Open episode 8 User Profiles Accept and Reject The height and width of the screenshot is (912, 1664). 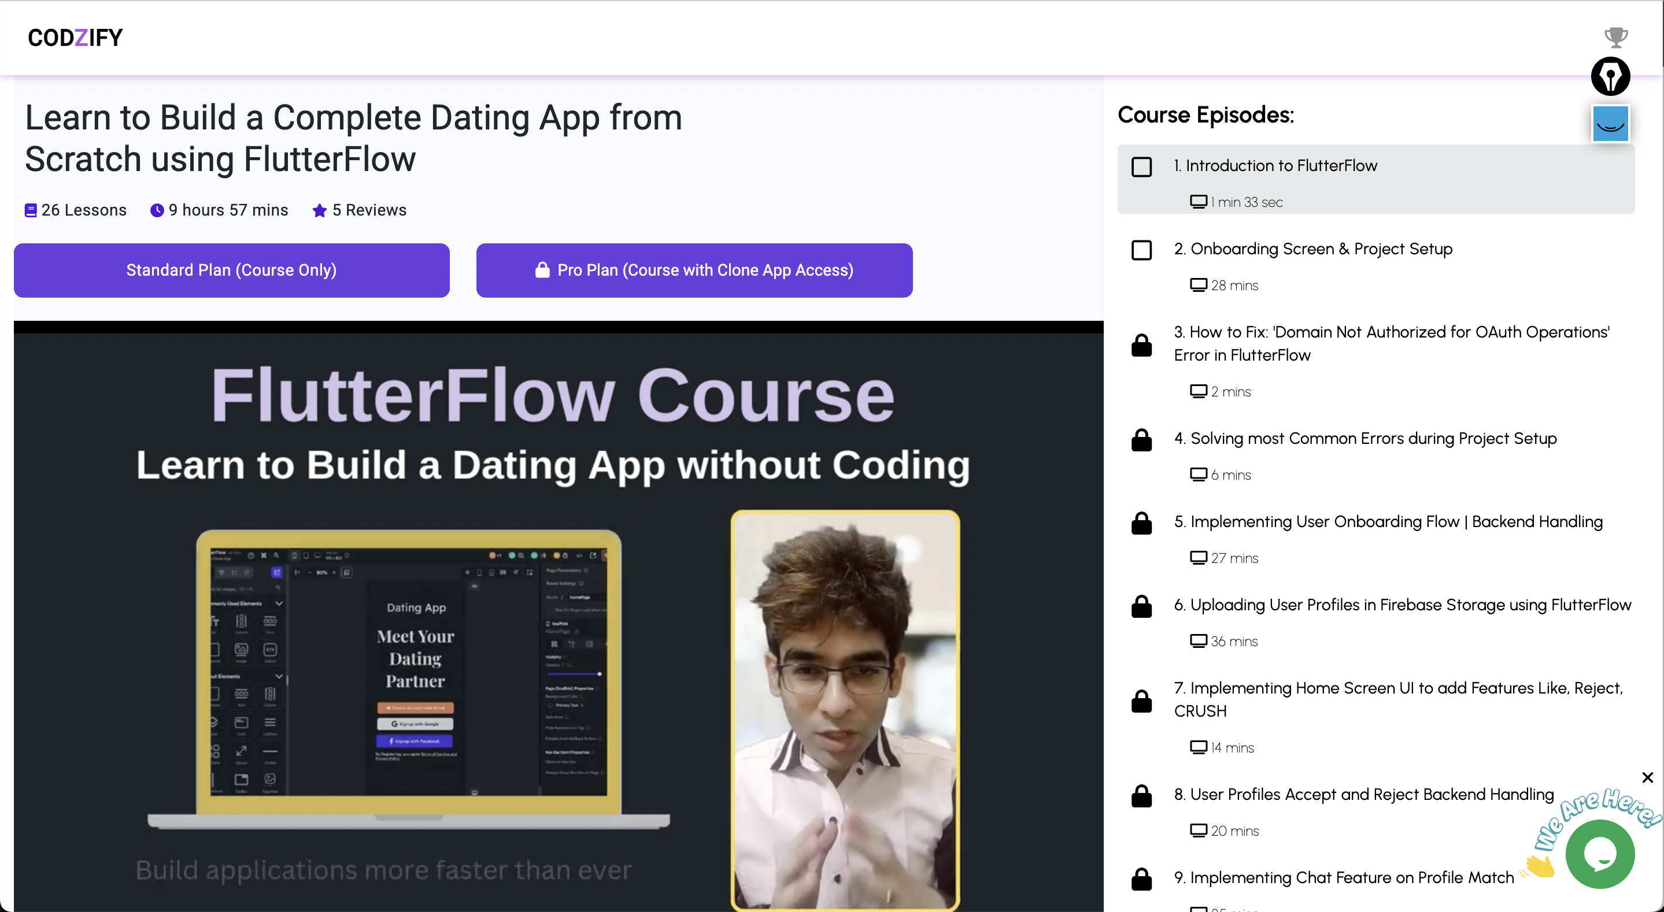coord(1363,794)
